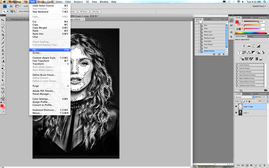Click the color spectrum ramp
This screenshot has height=168, width=269.
click(251, 33)
